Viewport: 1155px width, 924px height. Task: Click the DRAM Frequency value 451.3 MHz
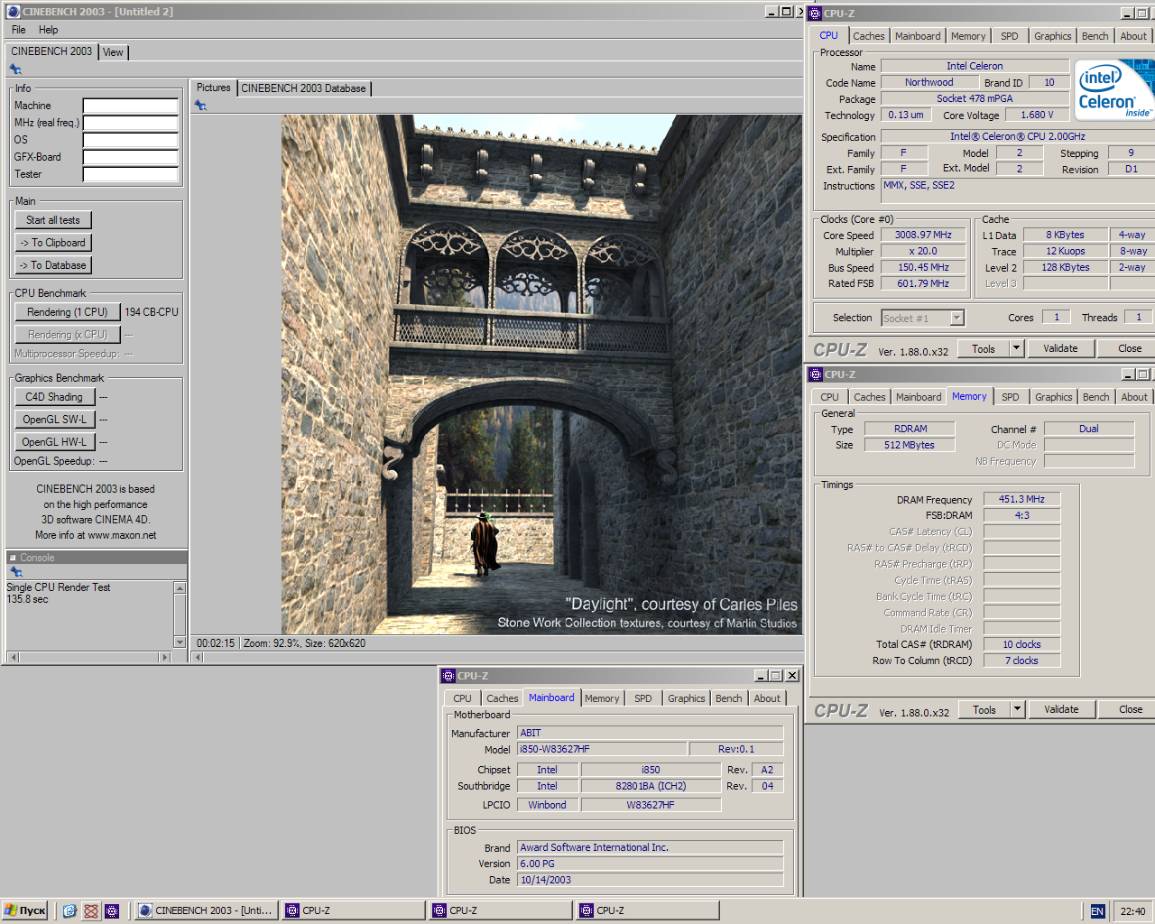1021,499
